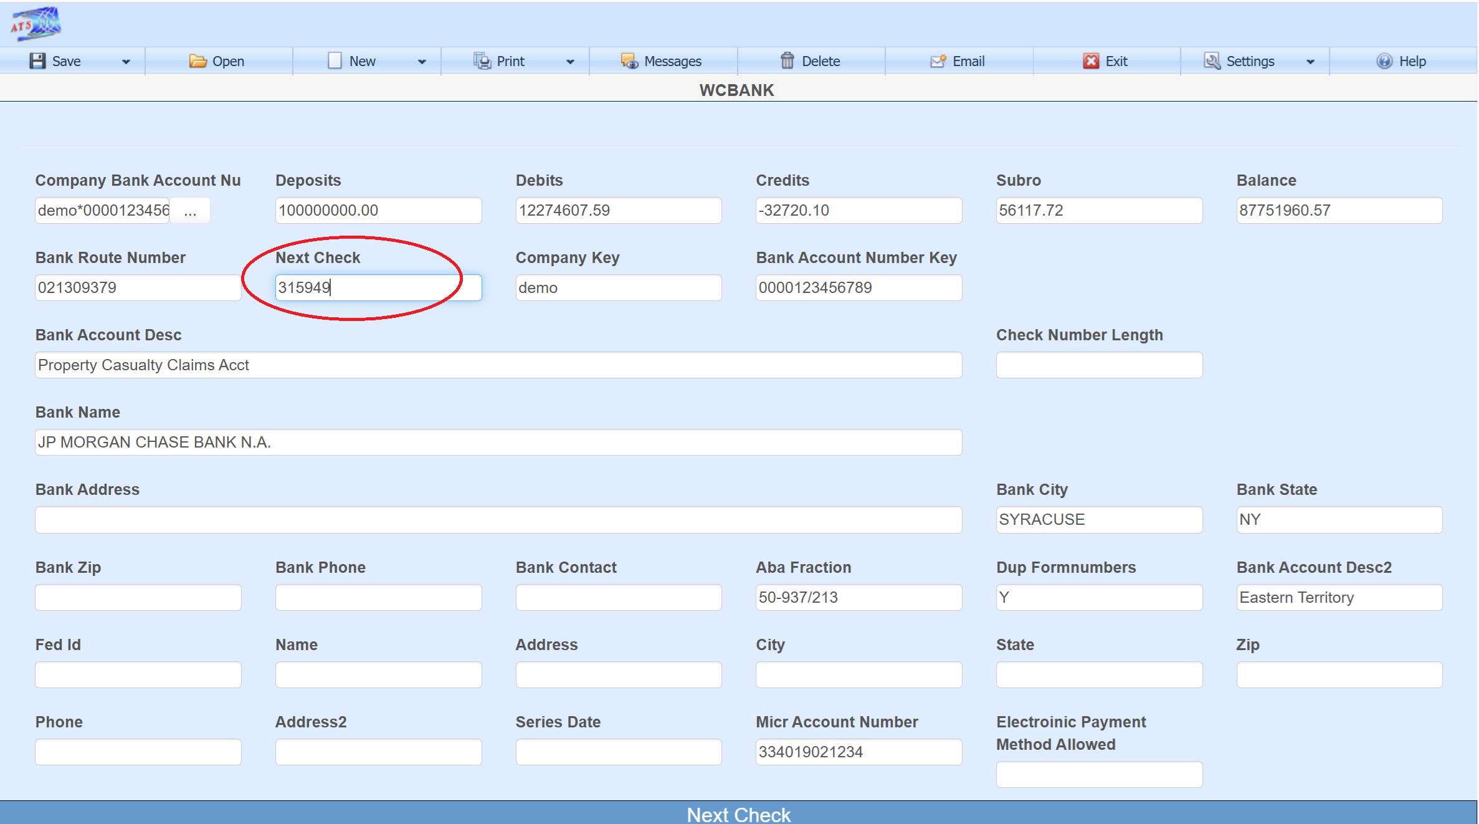Click the Bank Route Number field
The width and height of the screenshot is (1479, 824).
[x=138, y=288]
